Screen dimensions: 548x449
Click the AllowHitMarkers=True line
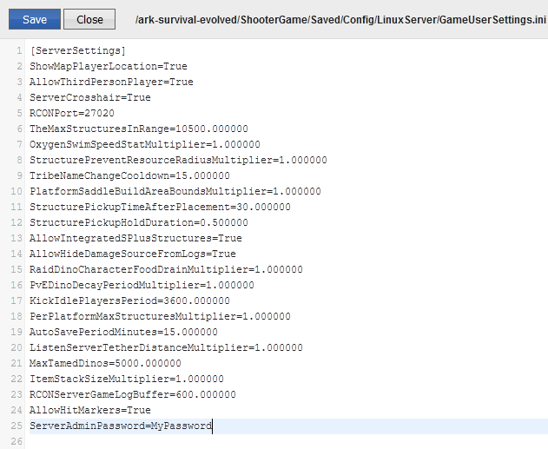click(x=90, y=410)
